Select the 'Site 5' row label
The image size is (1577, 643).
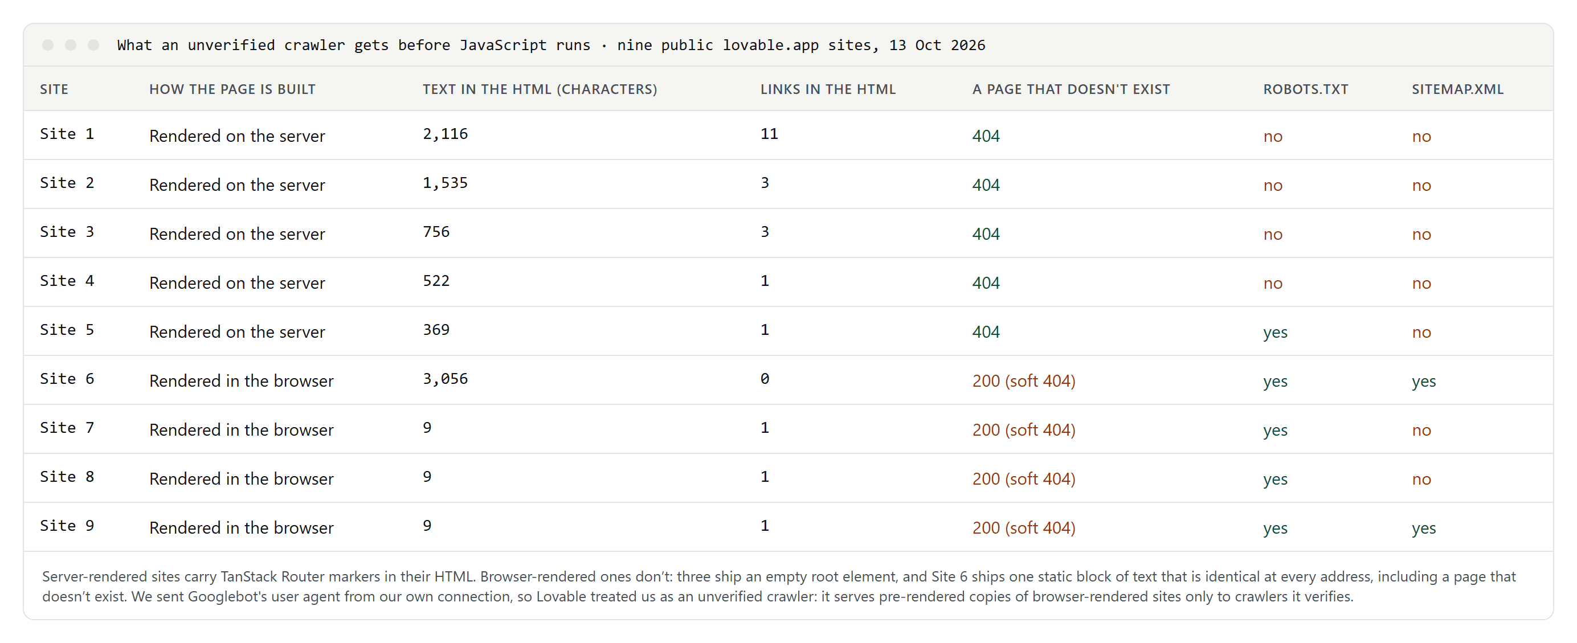click(67, 330)
